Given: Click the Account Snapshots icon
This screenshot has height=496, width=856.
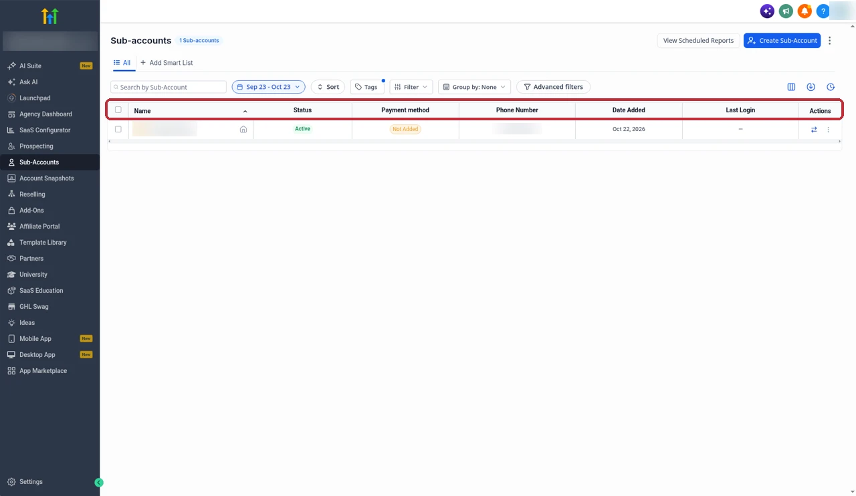Looking at the screenshot, I should click(x=11, y=178).
